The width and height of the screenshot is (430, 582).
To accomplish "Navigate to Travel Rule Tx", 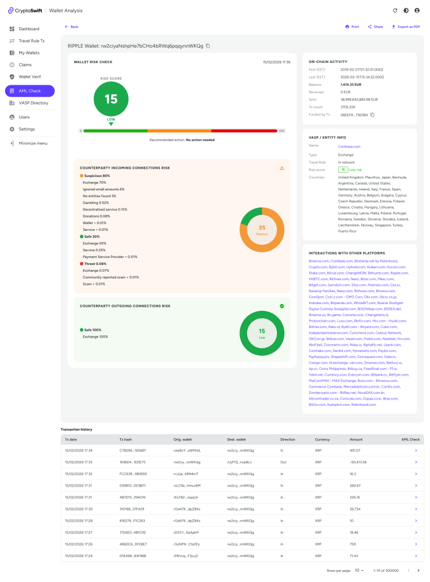I will 31,41.
